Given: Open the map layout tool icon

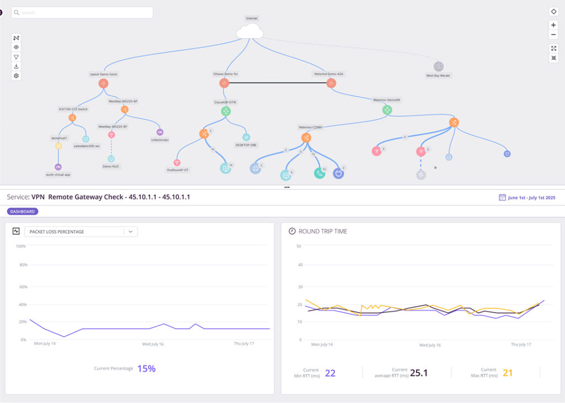Looking at the screenshot, I should (16, 38).
